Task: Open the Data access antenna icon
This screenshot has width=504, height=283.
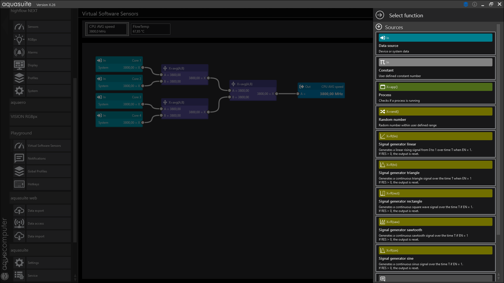Action: pos(19,224)
